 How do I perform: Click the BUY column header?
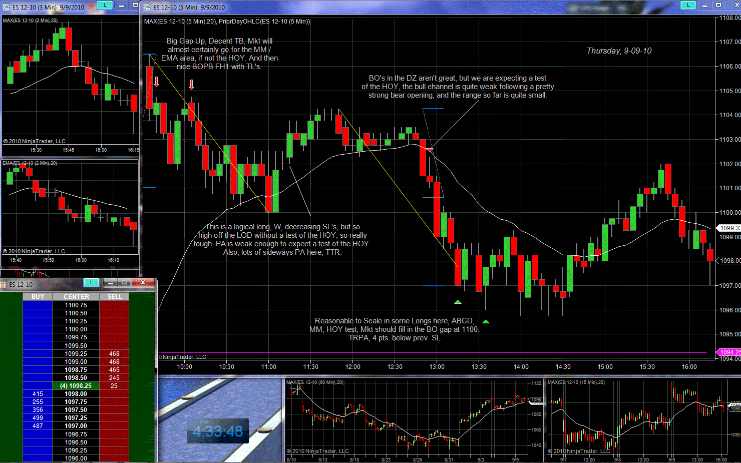tap(38, 297)
